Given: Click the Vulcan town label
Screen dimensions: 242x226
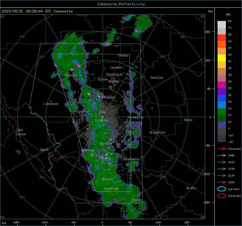Looking at the screenshot, I should [137, 200].
